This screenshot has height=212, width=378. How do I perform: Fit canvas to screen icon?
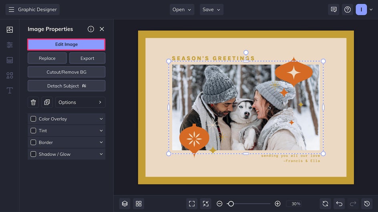(x=192, y=204)
